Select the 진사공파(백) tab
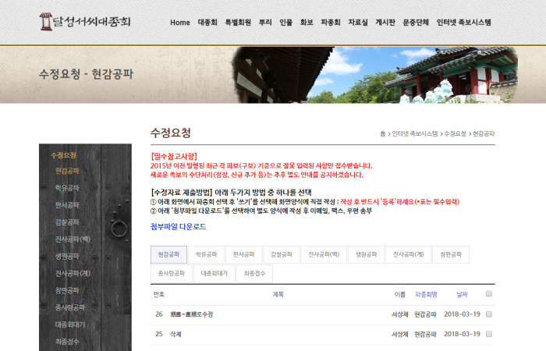546x351 pixels. [x=322, y=254]
